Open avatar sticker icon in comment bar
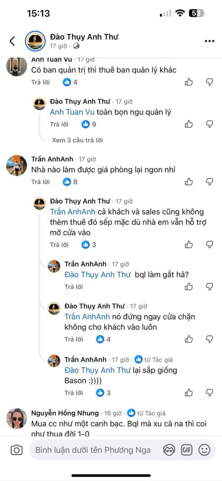The image size is (222, 481). (x=168, y=450)
